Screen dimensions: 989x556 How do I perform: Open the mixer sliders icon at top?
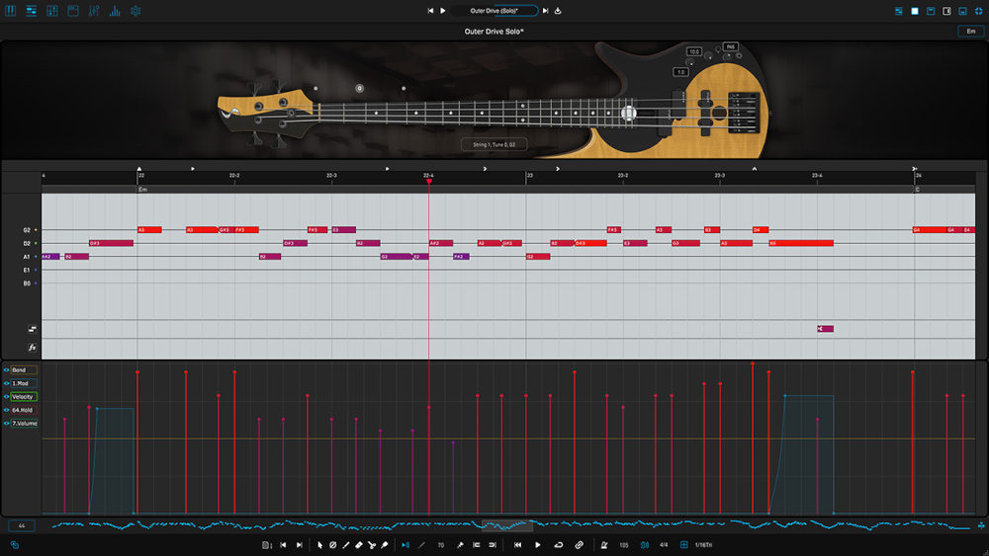94,11
